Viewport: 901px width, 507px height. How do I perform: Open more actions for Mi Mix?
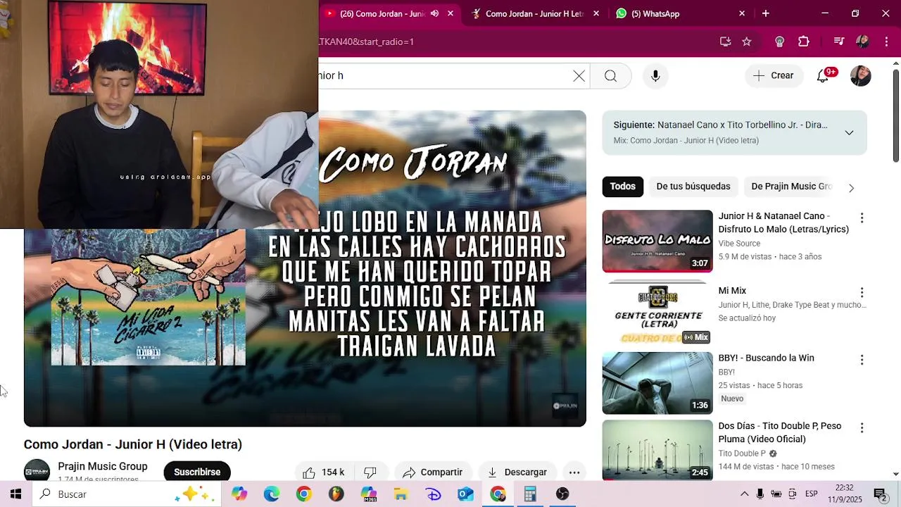tap(862, 292)
